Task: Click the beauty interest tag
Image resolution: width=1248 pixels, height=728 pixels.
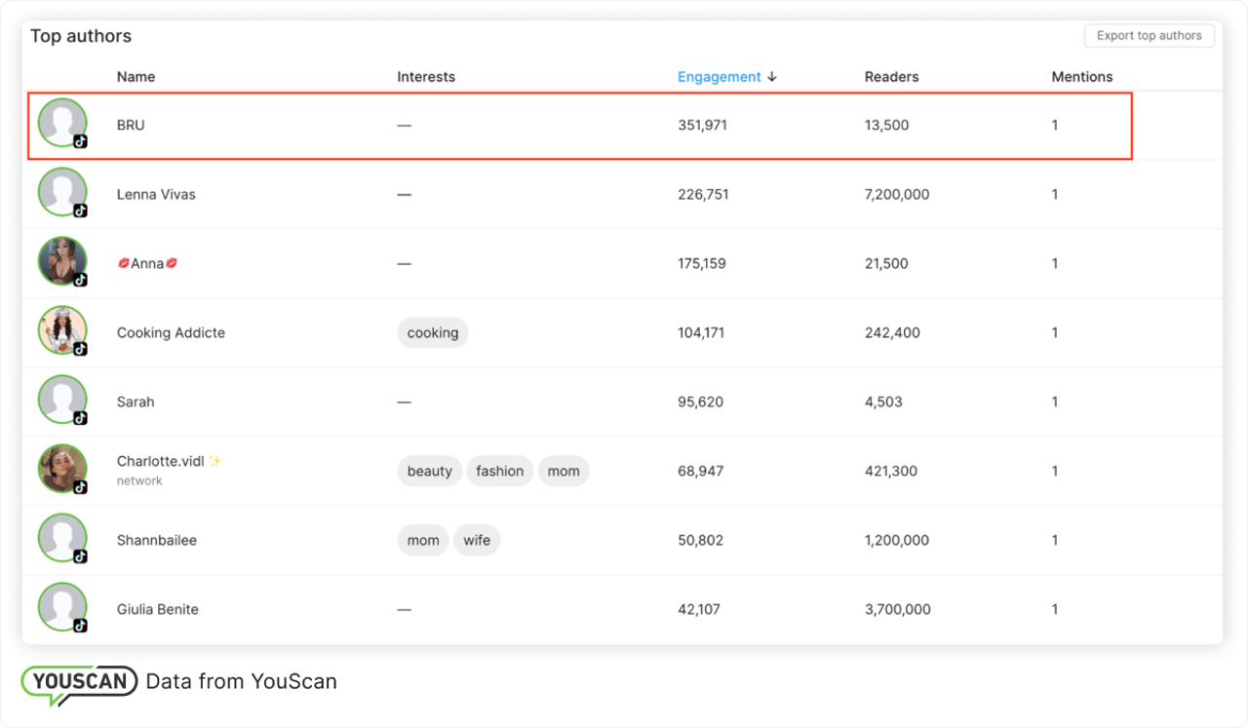Action: [430, 471]
